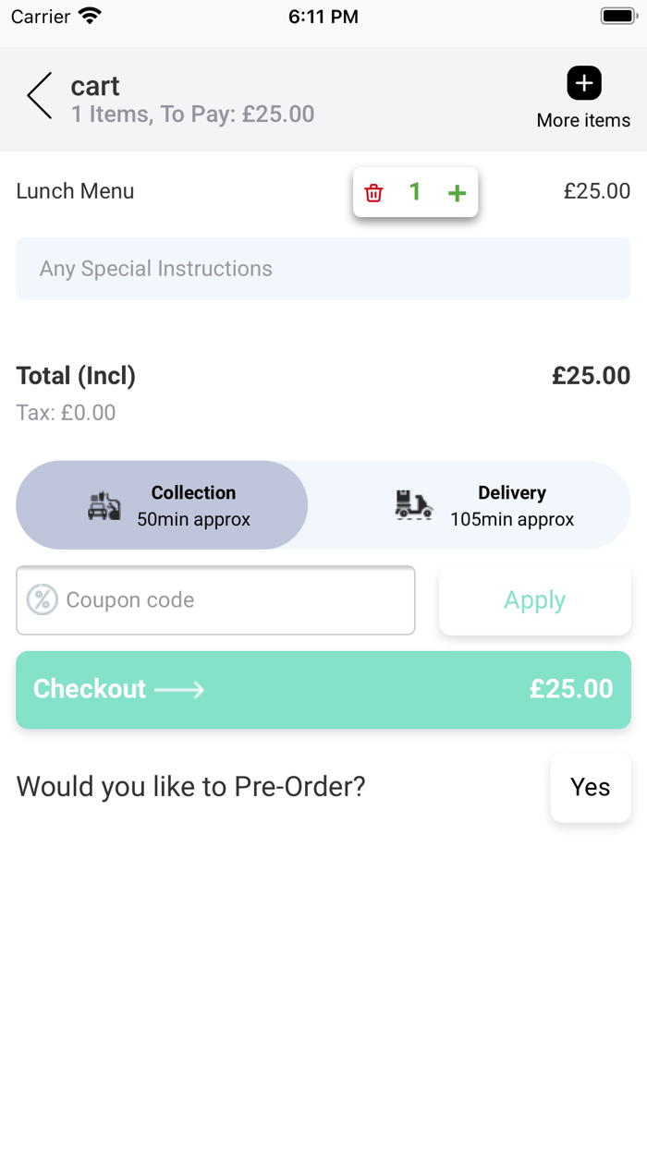Tap the black plus icon labeled More items
This screenshot has height=1149, width=647.
[x=584, y=82]
